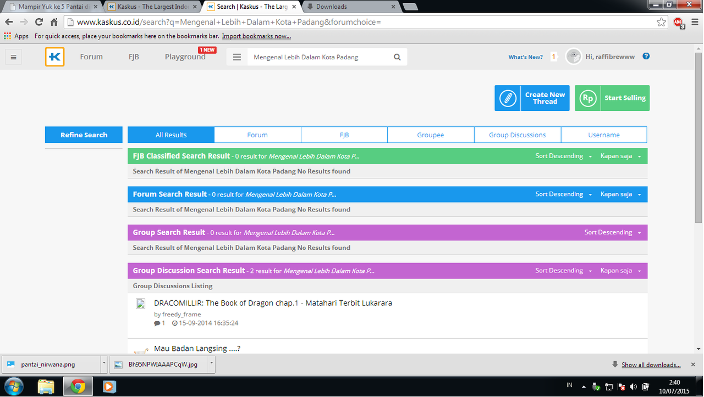The height and width of the screenshot is (397, 704).
Task: Click the Kaskus logo icon
Action: [x=54, y=57]
